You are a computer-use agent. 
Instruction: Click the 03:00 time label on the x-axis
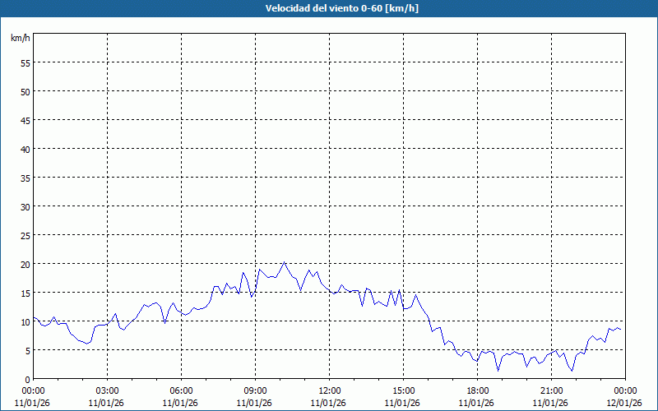[x=107, y=390]
